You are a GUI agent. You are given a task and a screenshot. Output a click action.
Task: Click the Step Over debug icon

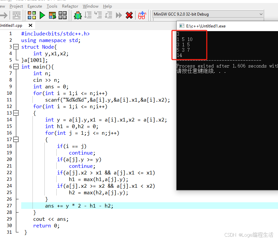click(x=88, y=15)
